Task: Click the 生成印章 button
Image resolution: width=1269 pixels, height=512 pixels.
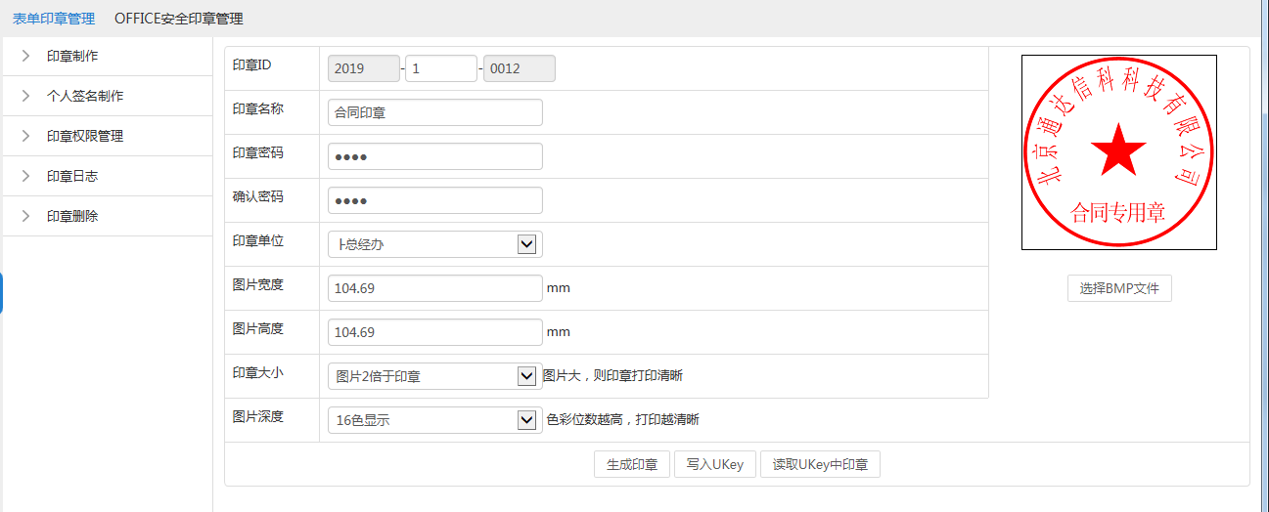Action: (632, 464)
